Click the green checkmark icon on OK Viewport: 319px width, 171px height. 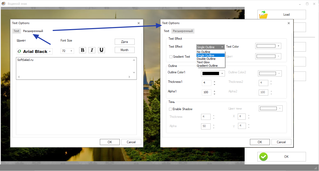(x=263, y=157)
